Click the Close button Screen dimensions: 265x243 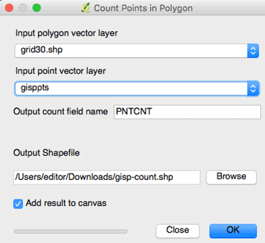coord(178,231)
